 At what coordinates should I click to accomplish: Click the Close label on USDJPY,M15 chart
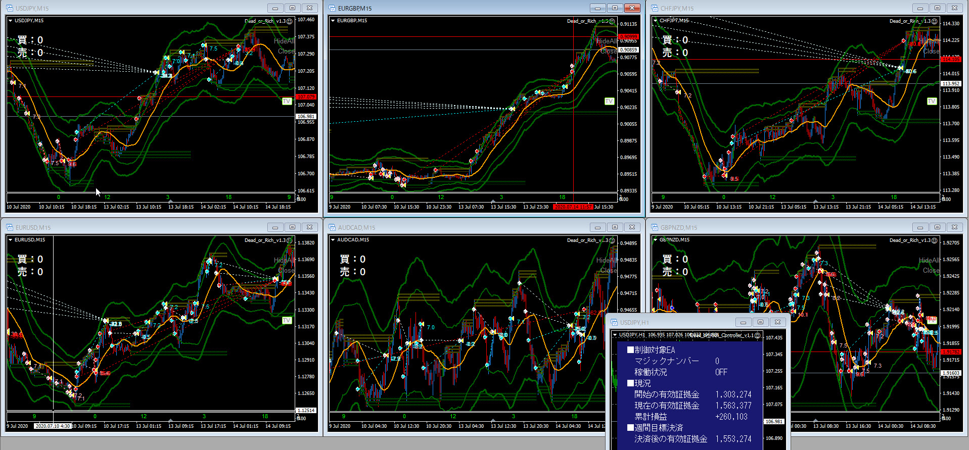coord(286,51)
